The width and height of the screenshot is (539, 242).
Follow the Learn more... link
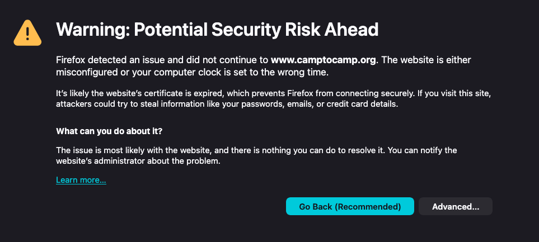(81, 180)
